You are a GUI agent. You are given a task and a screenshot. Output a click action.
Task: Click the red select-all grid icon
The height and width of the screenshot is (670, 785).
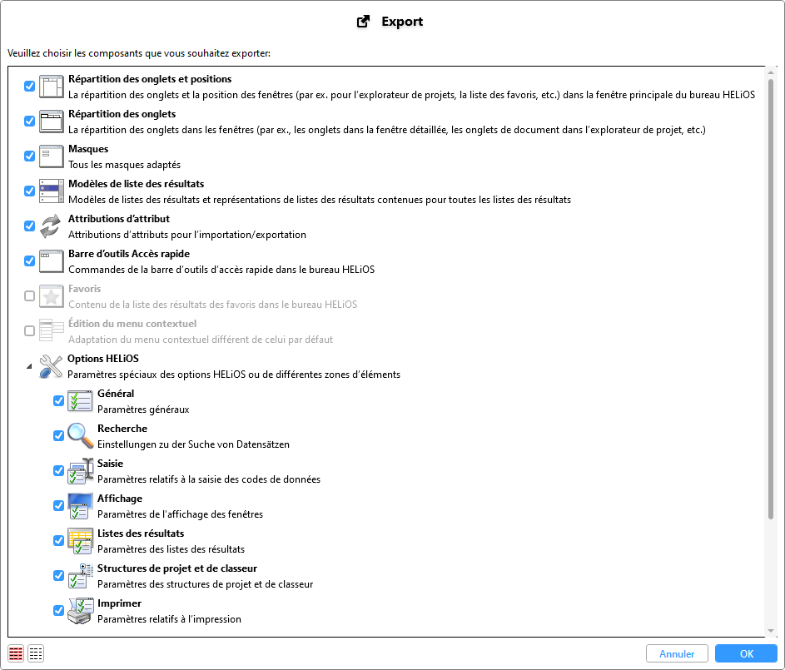[x=16, y=653]
